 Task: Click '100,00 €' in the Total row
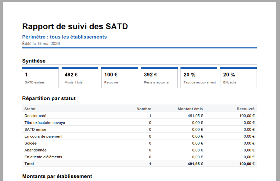[x=247, y=164]
